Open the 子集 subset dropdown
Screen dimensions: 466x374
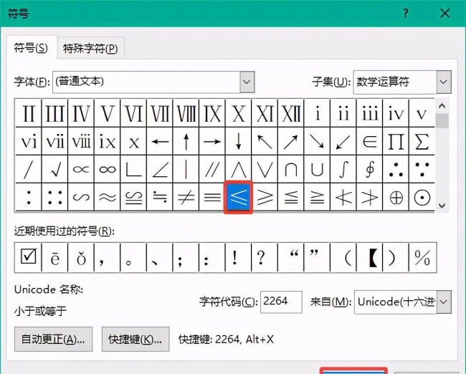coord(444,82)
